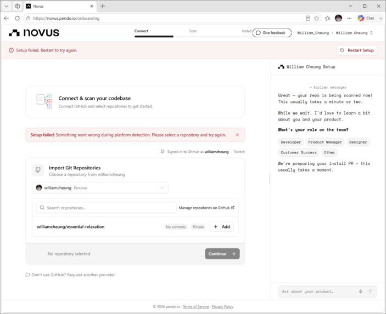
Task: Choose Developer role chip
Action: click(290, 142)
